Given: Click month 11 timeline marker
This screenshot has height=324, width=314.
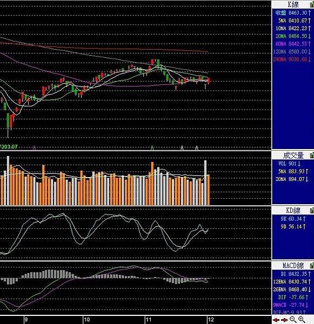Looking at the screenshot, I should 149,320.
